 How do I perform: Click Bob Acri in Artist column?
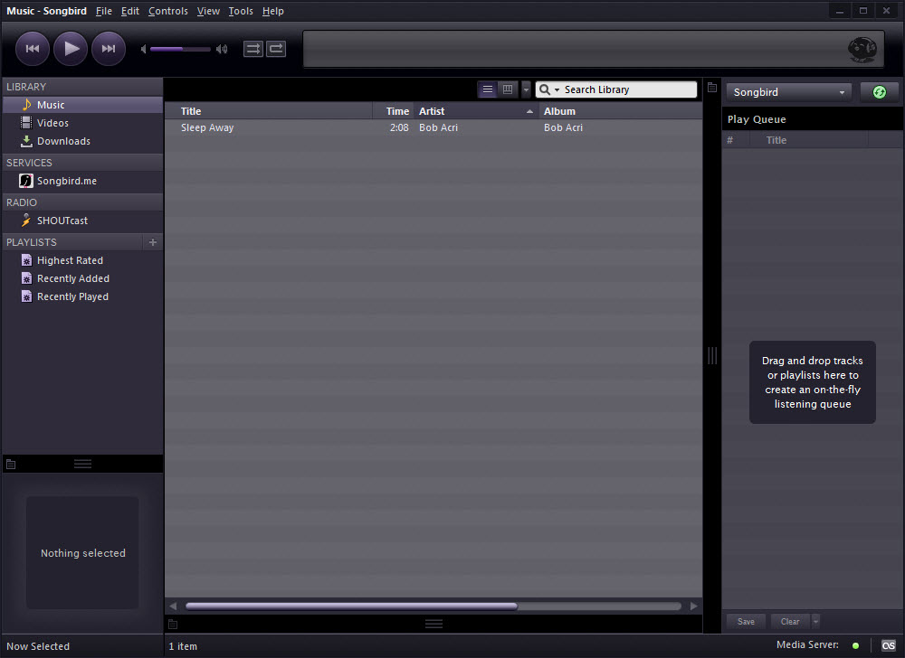[x=438, y=128]
